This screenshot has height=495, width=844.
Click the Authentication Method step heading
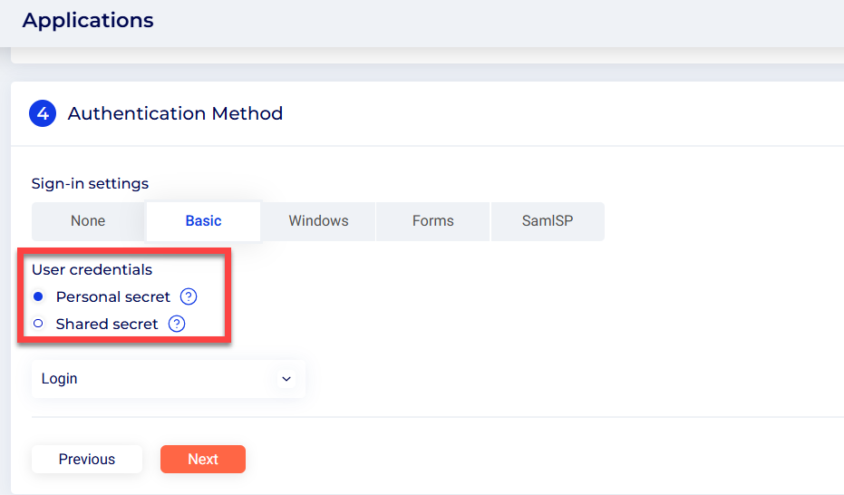pos(175,113)
